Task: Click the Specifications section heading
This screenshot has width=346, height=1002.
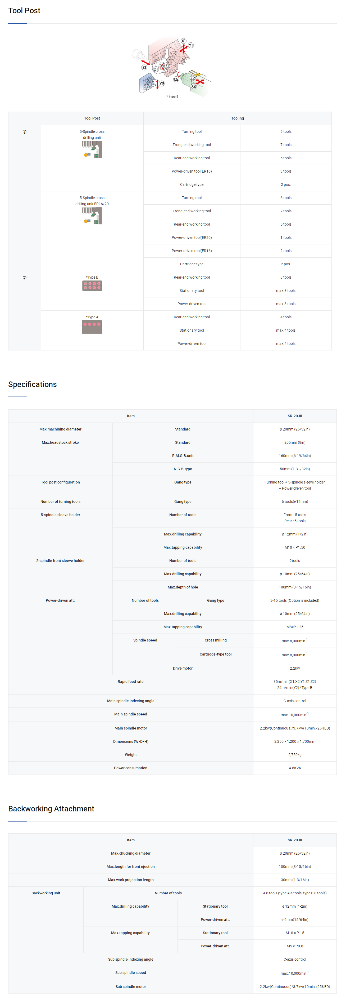Action: [33, 384]
